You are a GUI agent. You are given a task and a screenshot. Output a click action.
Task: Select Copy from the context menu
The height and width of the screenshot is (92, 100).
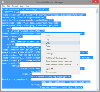(60, 43)
